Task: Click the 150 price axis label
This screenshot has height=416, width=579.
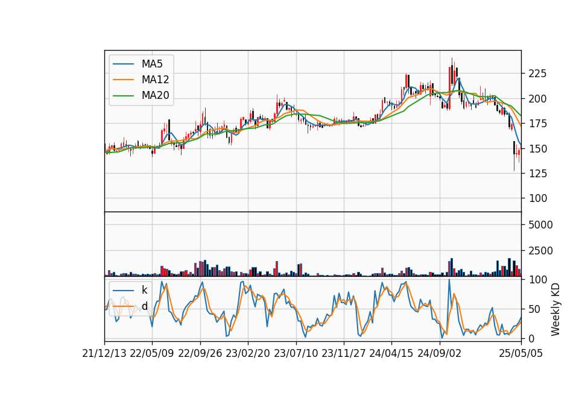Action: tap(537, 149)
